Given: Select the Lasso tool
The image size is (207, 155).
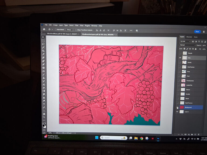Looking at the screenshot, I should click(43, 44).
